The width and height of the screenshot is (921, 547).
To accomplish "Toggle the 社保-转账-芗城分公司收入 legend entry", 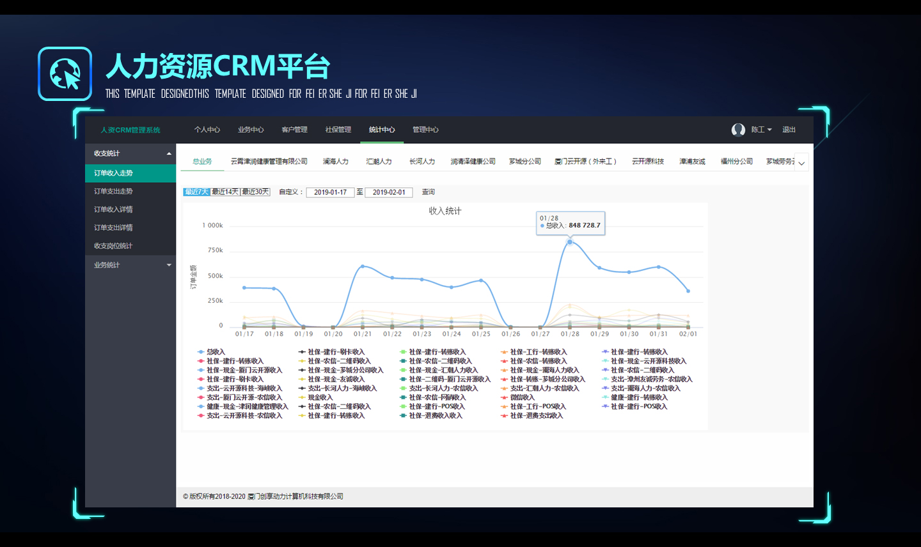I will [543, 379].
